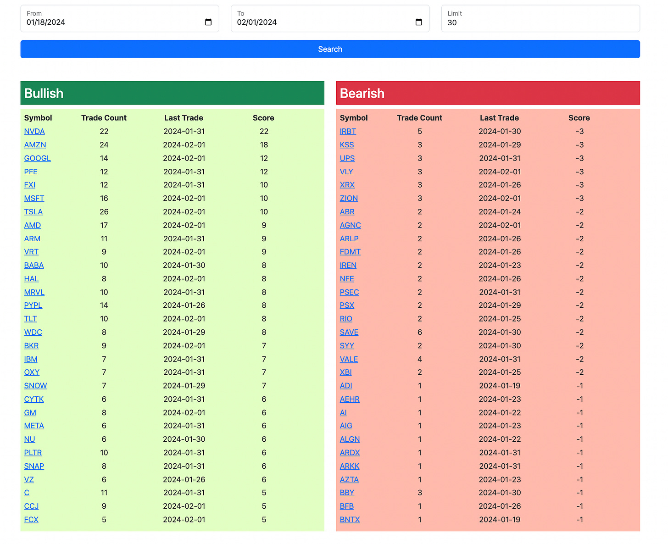Open the BBY symbol link

347,493
